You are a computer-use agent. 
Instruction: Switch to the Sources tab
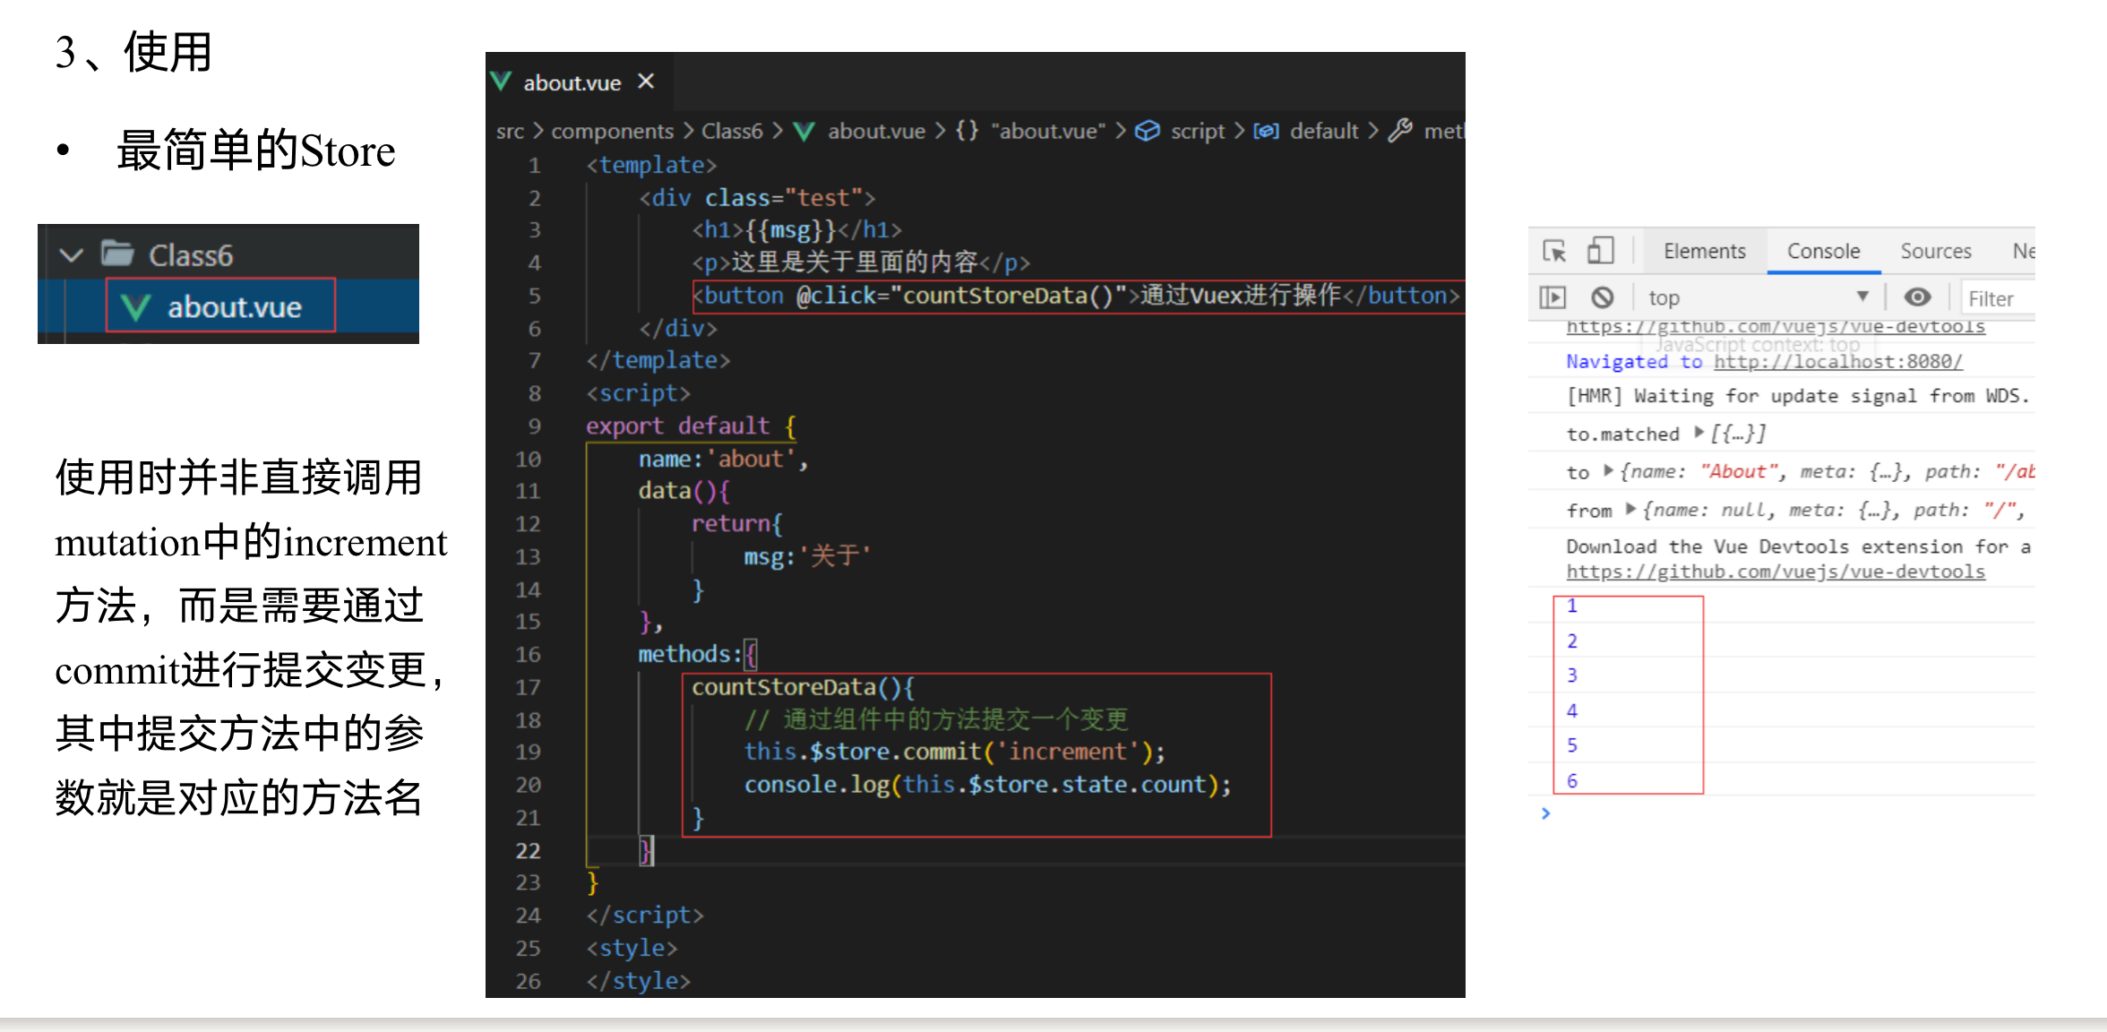[x=1935, y=251]
